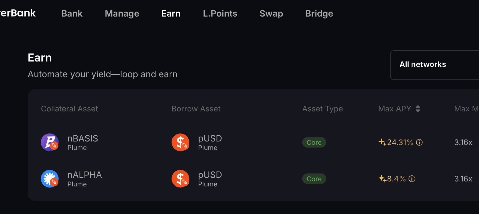The height and width of the screenshot is (214, 479).
Task: Sort the table by Max APY arrows
Action: click(418, 109)
